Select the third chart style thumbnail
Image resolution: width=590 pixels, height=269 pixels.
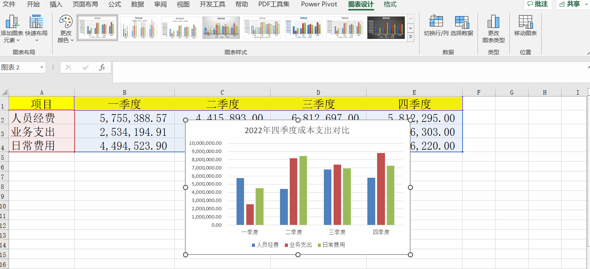coord(180,28)
